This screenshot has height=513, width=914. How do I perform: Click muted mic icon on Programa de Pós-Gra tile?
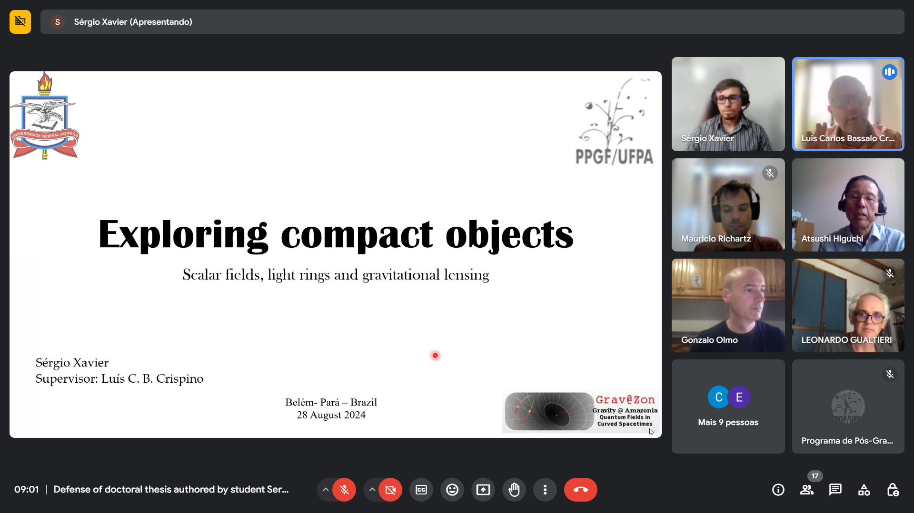pyautogui.click(x=890, y=374)
